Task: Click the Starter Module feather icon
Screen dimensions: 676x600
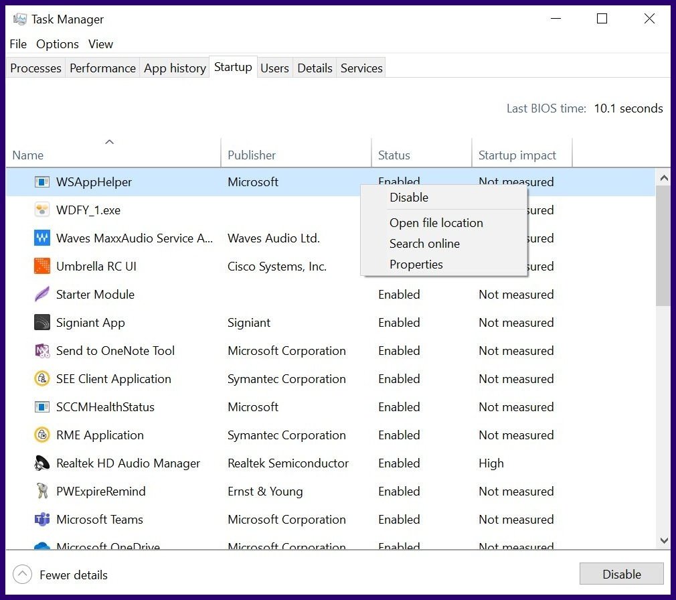Action: point(41,295)
